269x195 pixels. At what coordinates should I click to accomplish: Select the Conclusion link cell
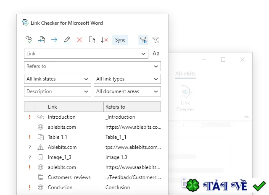click(60, 187)
